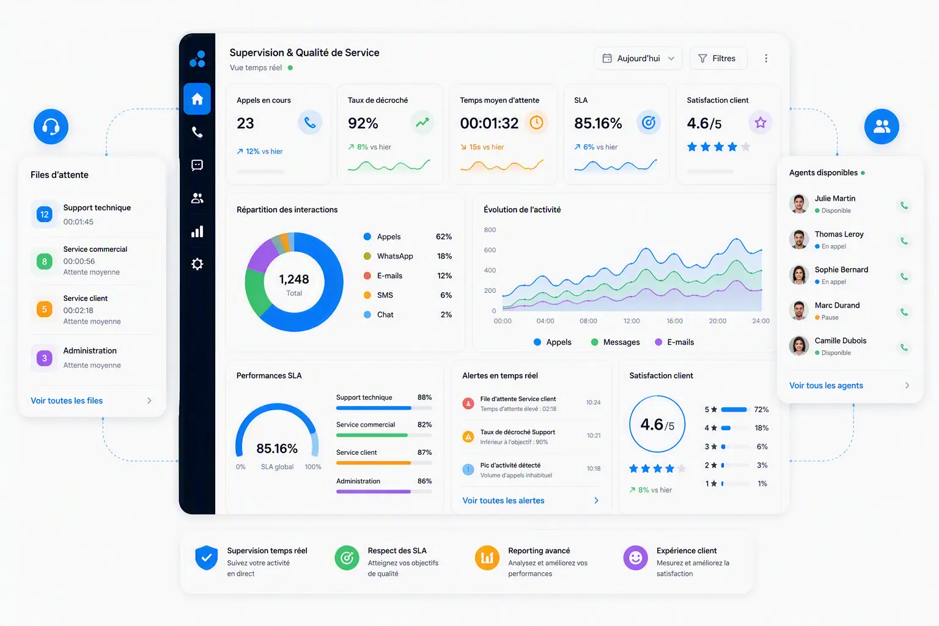This screenshot has height=626, width=939.
Task: Follow the Voir toutes les alertes link
Action: (503, 501)
